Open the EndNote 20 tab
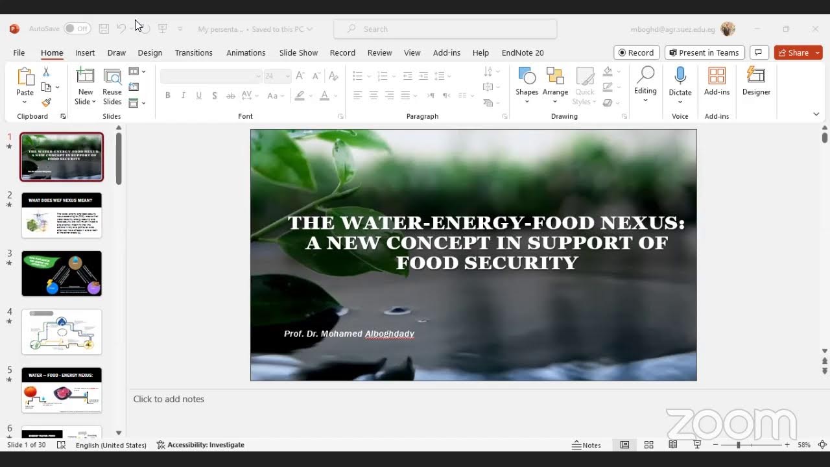The height and width of the screenshot is (467, 830). [x=523, y=53]
